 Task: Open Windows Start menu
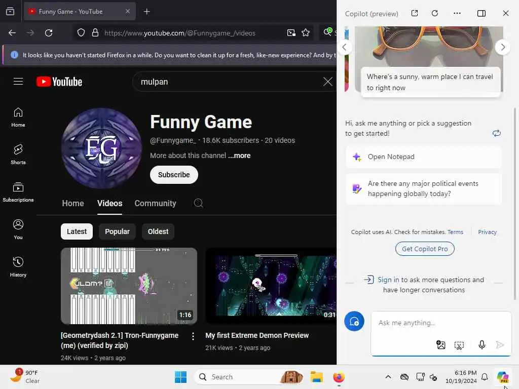pos(181,377)
